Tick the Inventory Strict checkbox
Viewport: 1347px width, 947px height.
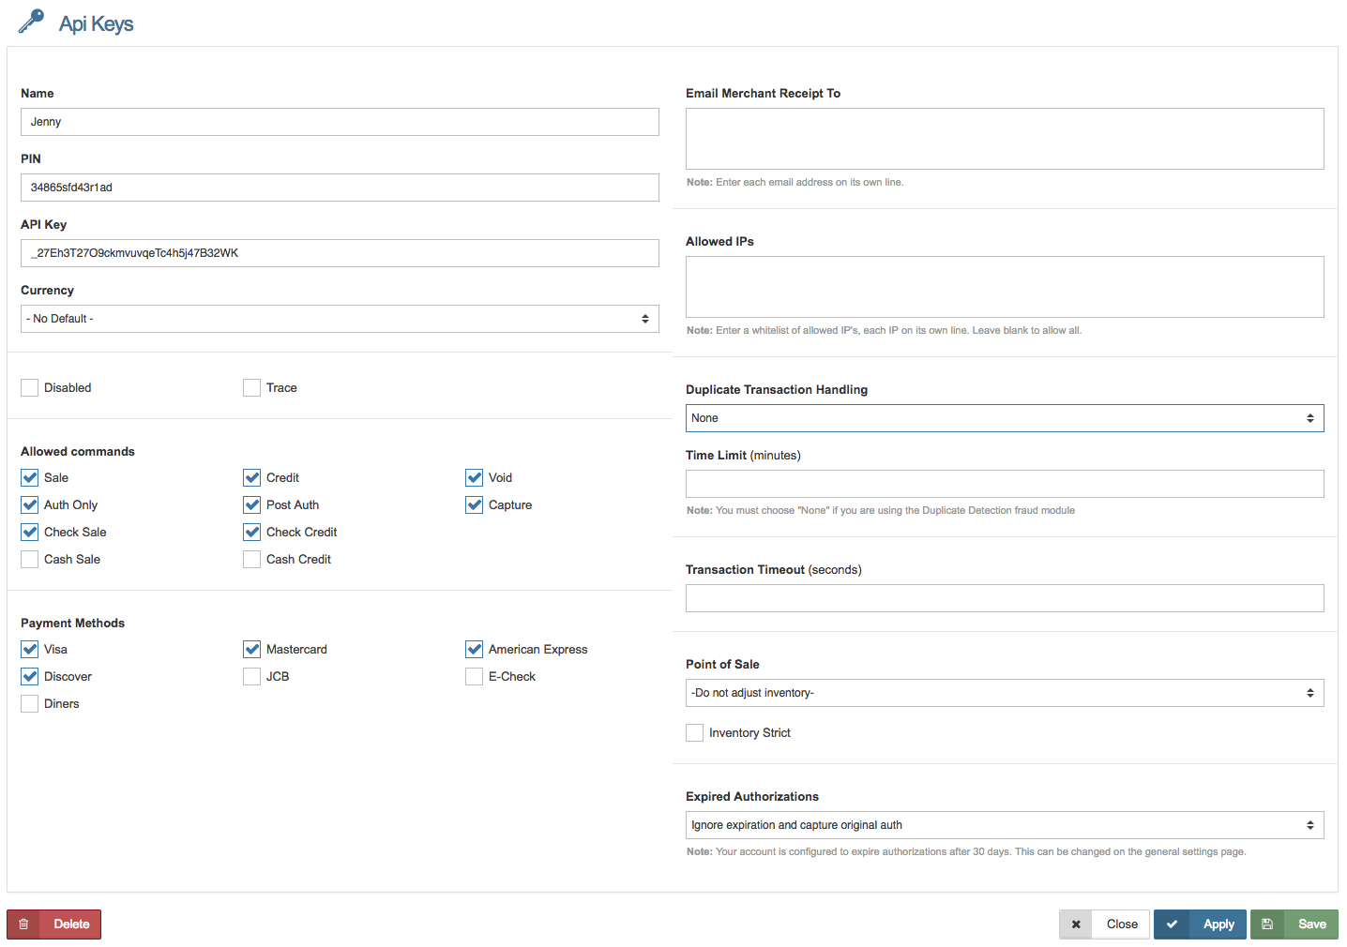pyautogui.click(x=694, y=733)
